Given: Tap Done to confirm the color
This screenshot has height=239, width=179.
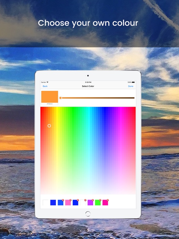Looking at the screenshot, I should (x=131, y=86).
